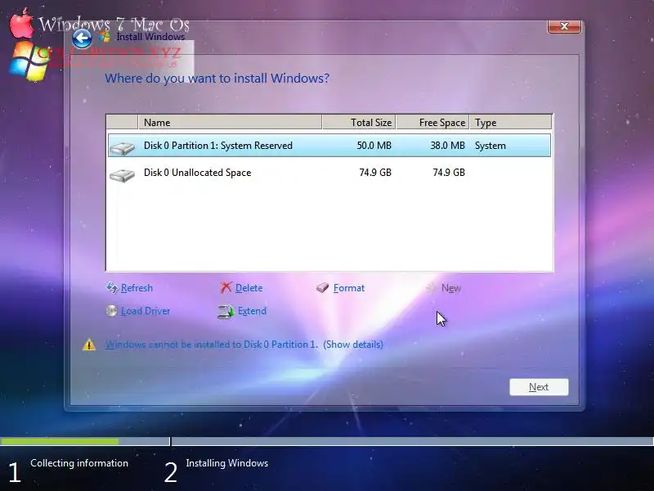Choose the New partition link

[x=451, y=288]
